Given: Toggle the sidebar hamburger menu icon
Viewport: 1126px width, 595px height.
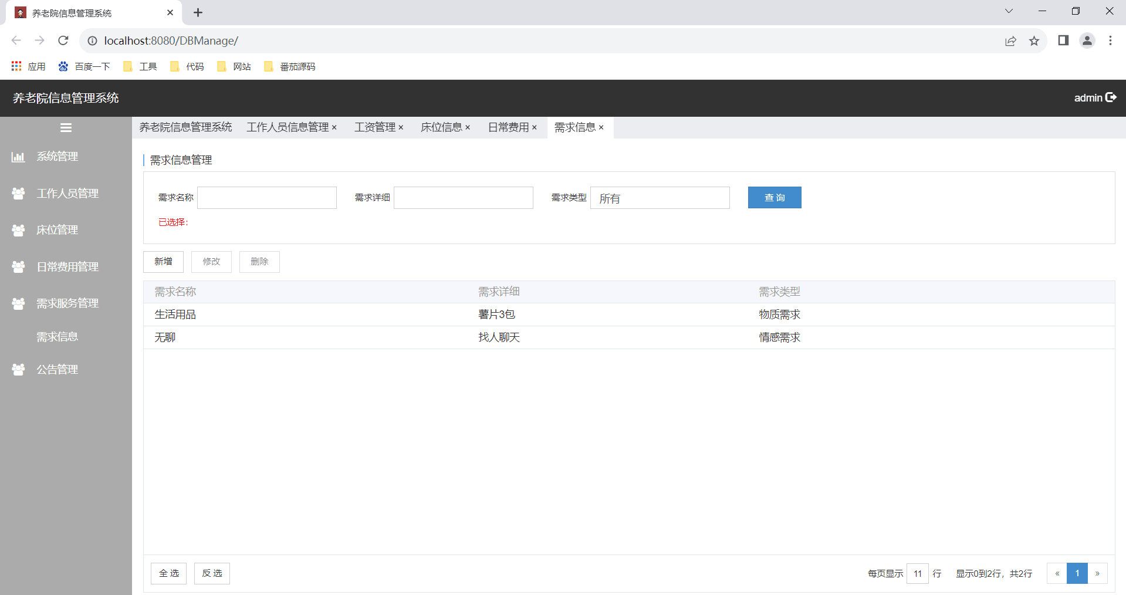Looking at the screenshot, I should (x=66, y=127).
